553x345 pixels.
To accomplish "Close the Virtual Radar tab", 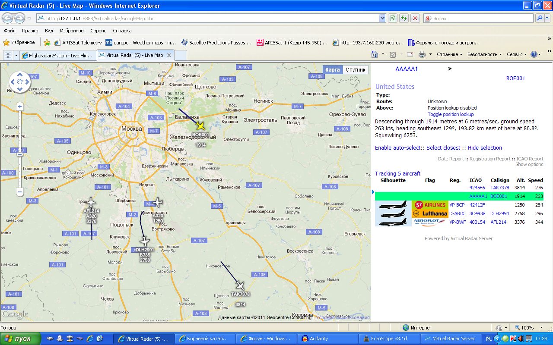I will (169, 55).
